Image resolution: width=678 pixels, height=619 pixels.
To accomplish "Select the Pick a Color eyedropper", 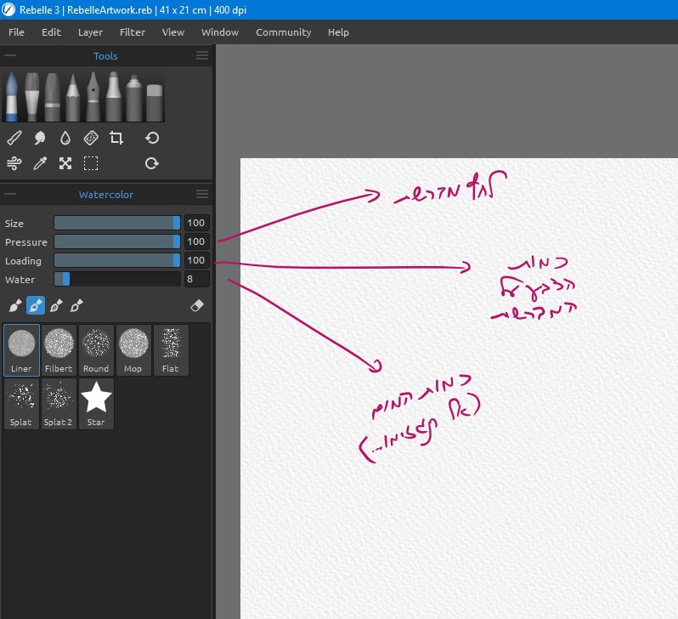I will pyautogui.click(x=40, y=163).
